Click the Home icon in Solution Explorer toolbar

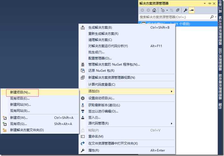[154, 10]
